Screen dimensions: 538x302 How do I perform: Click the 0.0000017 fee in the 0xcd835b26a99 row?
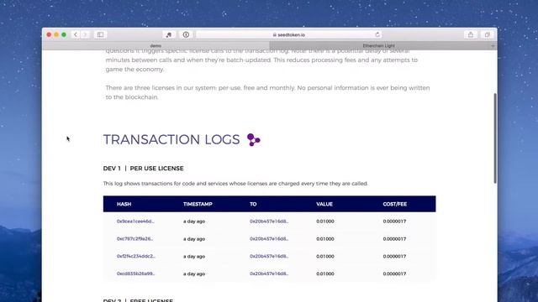pyautogui.click(x=394, y=273)
